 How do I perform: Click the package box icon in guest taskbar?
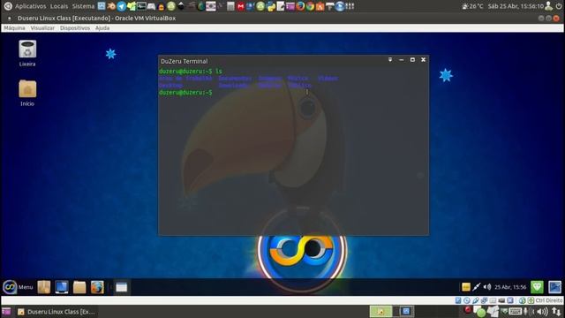[44, 287]
